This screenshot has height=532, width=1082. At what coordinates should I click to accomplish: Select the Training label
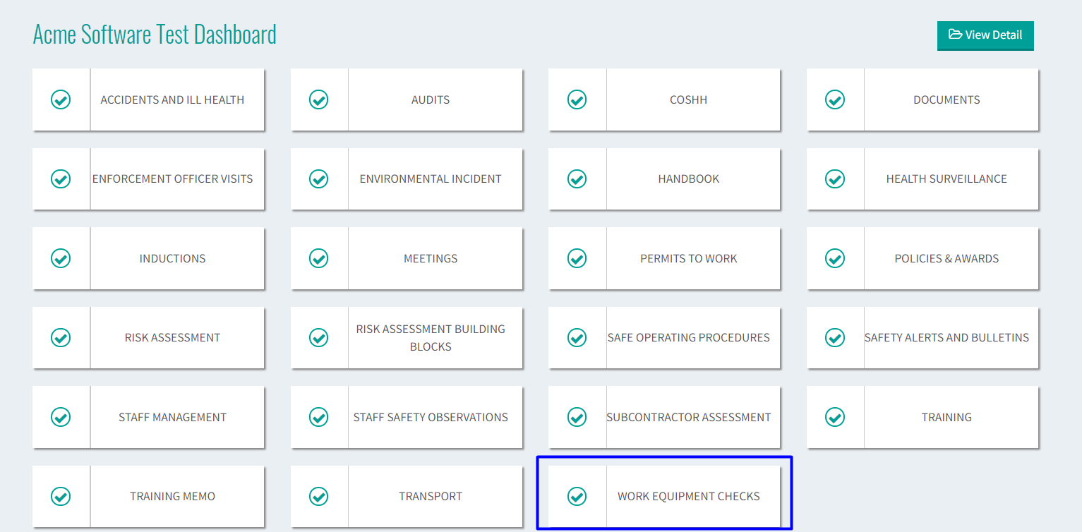[946, 418]
